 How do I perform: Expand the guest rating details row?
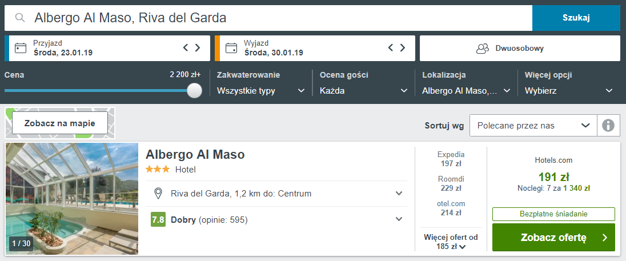pos(399,219)
